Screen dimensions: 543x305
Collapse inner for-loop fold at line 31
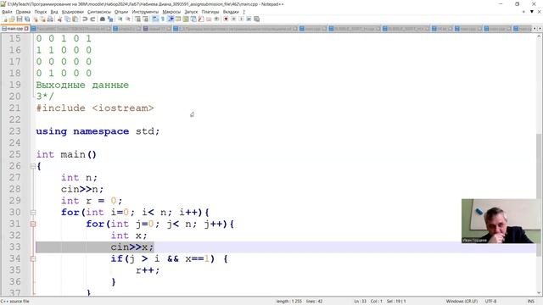(x=33, y=224)
